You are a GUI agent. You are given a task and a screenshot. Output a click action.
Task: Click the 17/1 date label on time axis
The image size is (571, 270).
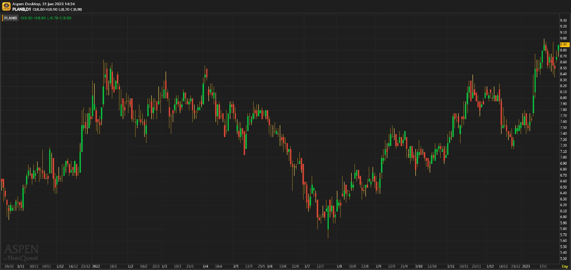[x=543, y=266]
